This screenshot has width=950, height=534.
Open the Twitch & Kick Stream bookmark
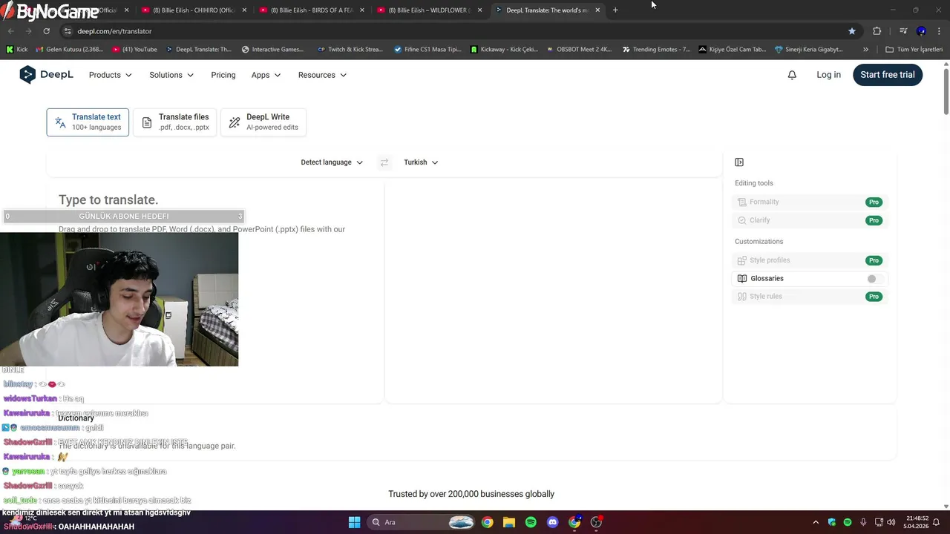pyautogui.click(x=350, y=50)
